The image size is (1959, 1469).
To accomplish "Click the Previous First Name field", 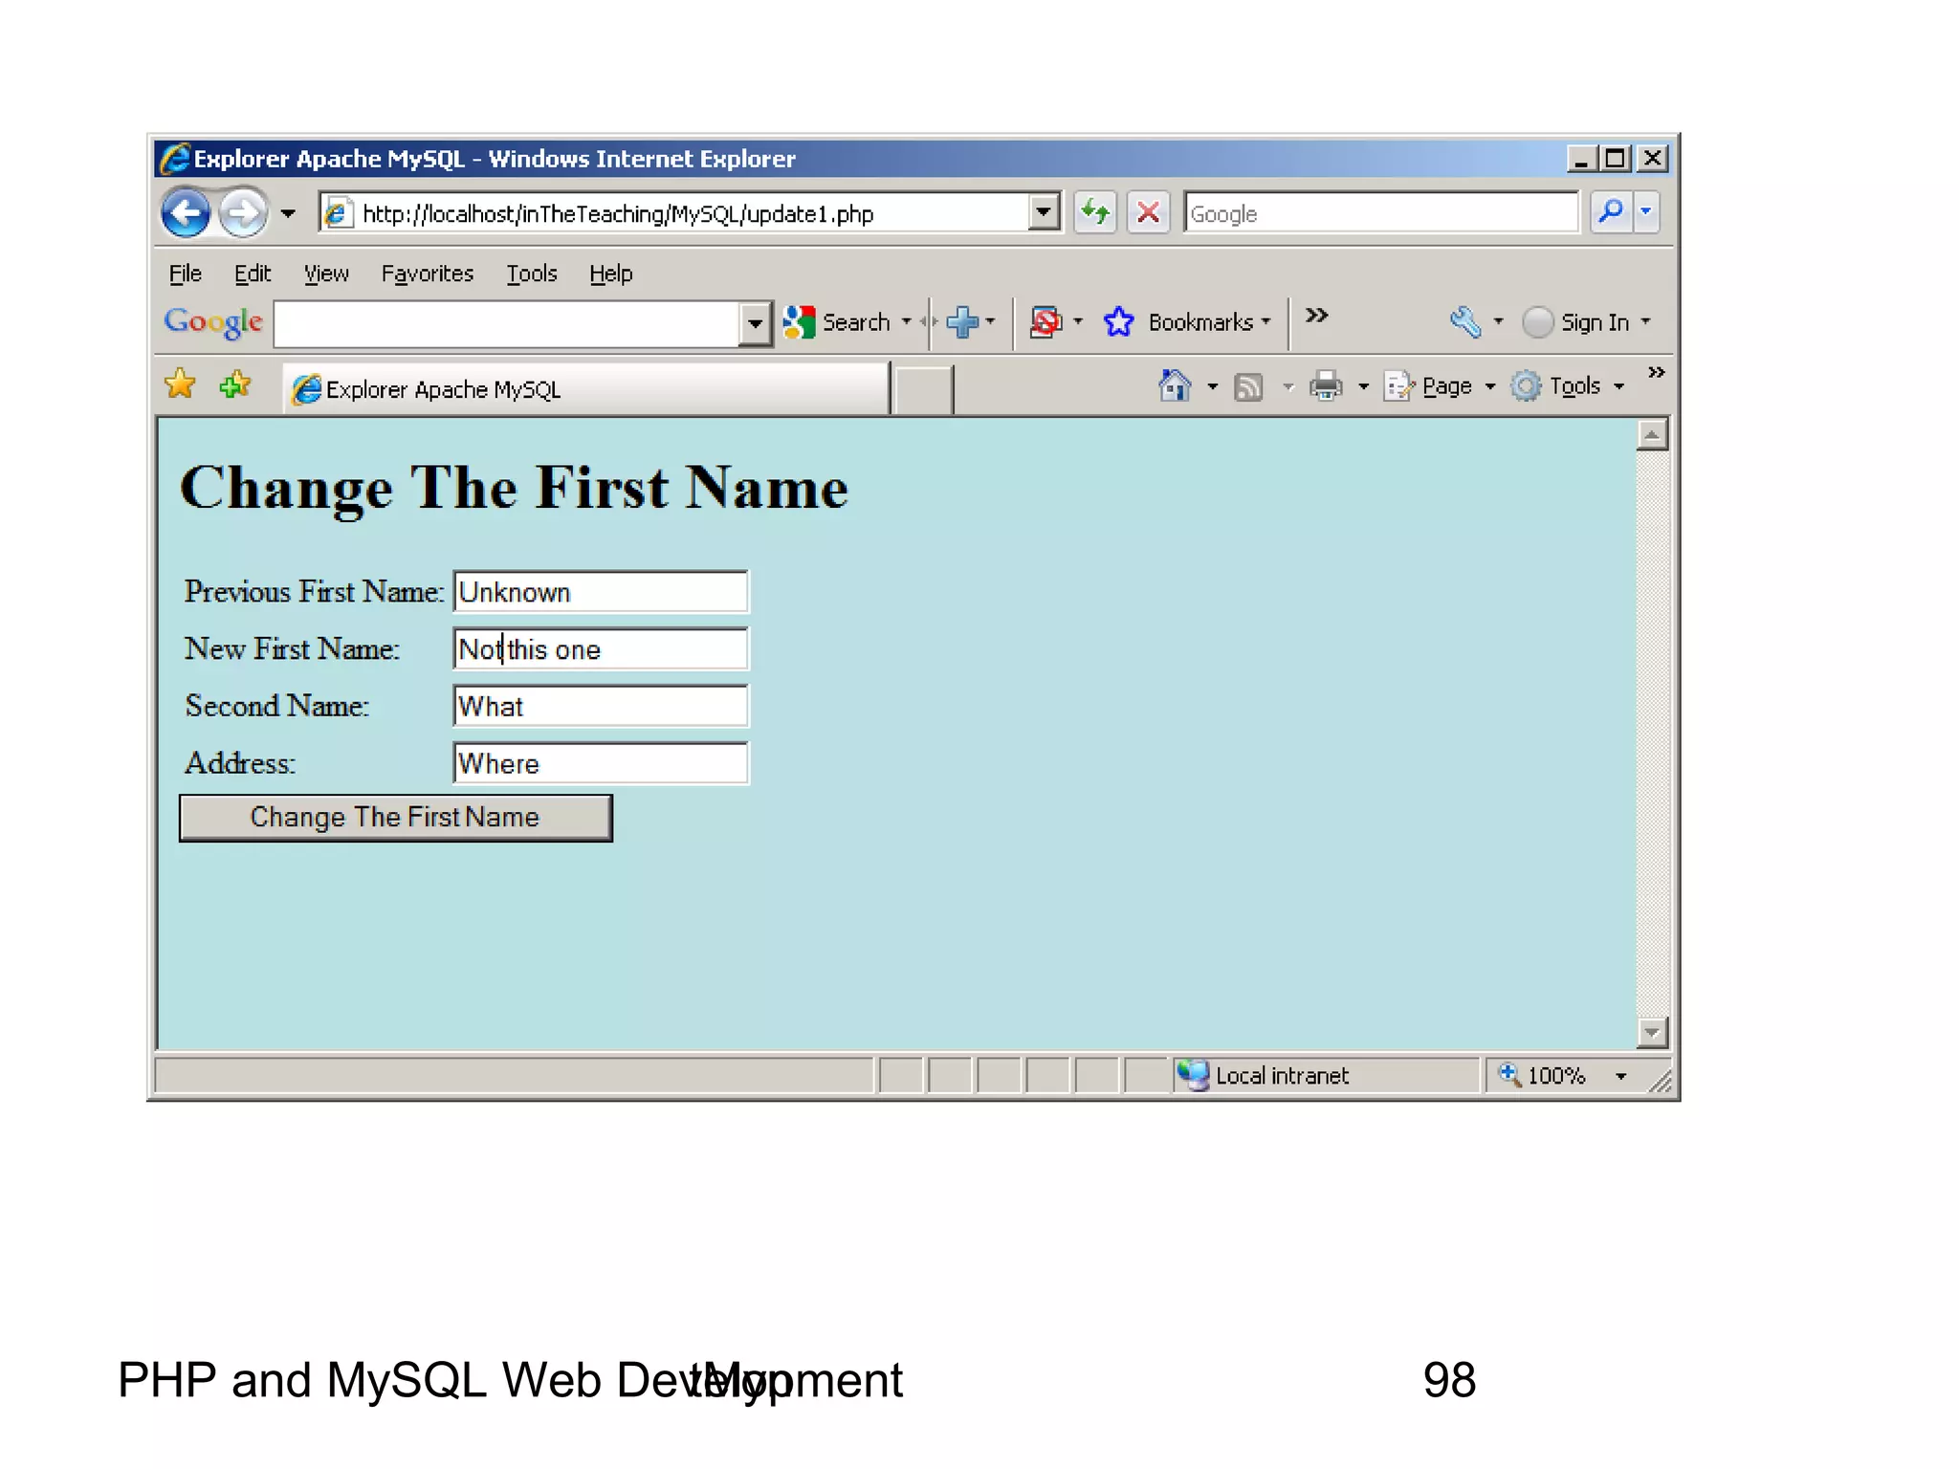I will (x=601, y=592).
